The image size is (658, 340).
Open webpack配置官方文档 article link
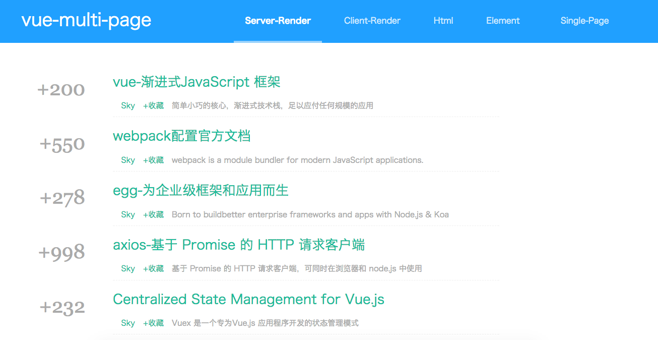182,136
